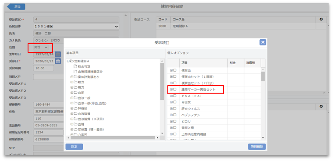Click the folder icon beside 血糖
Screen dimensions: 333x161
pyautogui.click(x=75, y=124)
